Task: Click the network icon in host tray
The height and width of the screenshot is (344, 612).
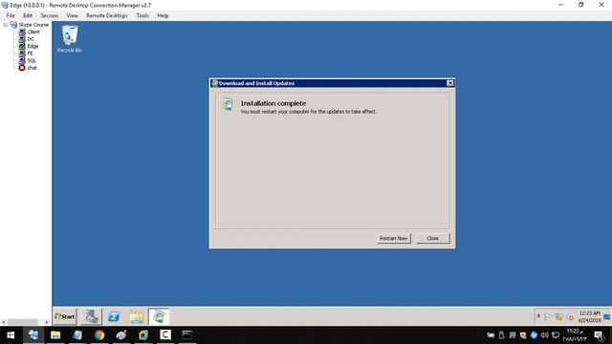Action: [x=556, y=335]
